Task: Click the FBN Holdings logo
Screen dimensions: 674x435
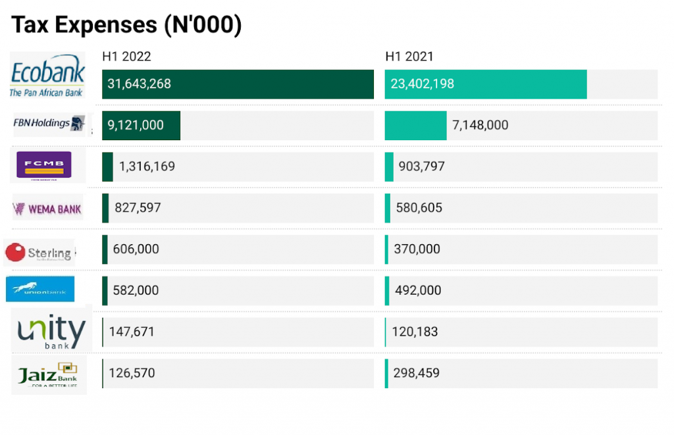Action: coord(50,123)
